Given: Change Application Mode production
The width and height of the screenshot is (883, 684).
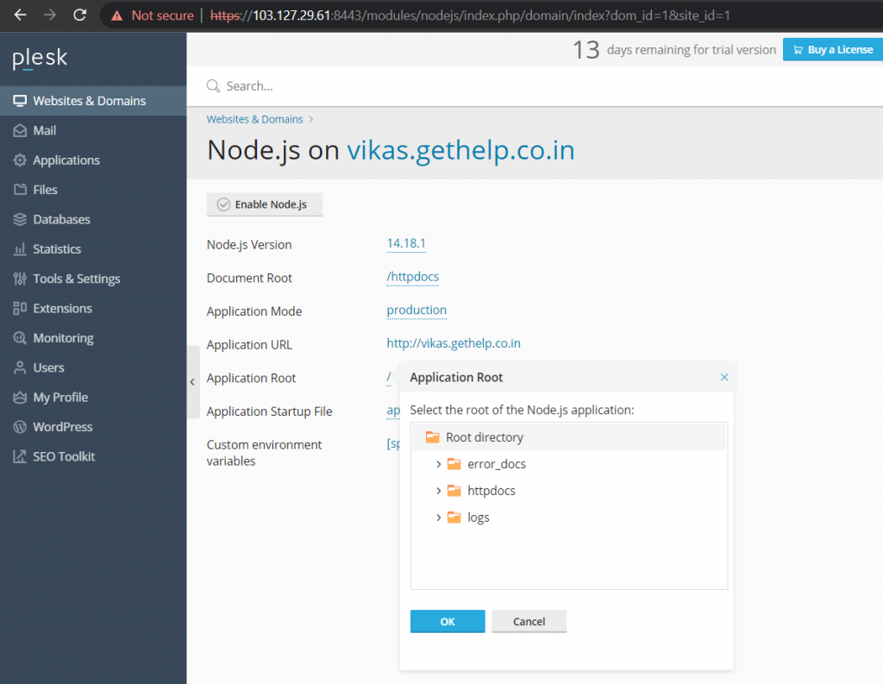Looking at the screenshot, I should tap(416, 310).
